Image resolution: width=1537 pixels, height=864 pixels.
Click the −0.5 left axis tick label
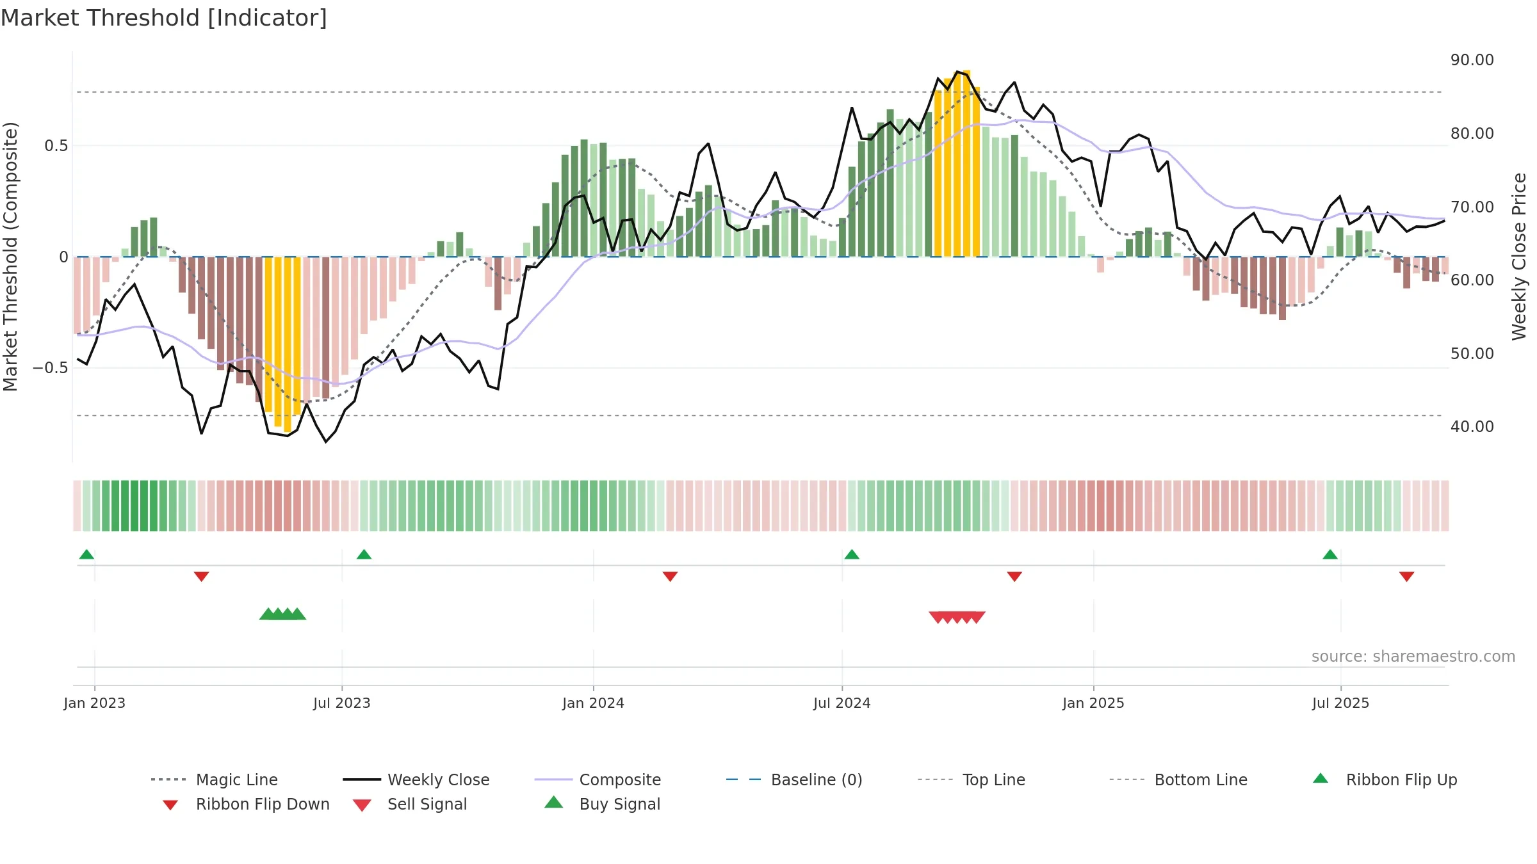point(51,368)
